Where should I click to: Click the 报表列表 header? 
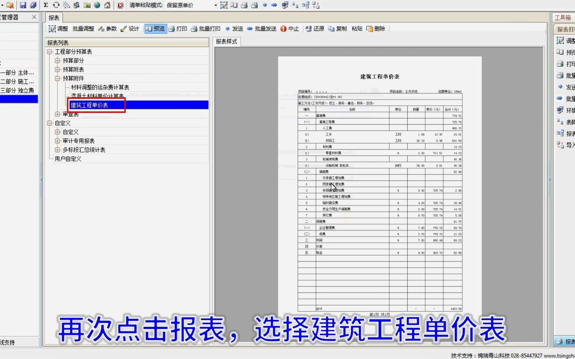[x=127, y=43]
